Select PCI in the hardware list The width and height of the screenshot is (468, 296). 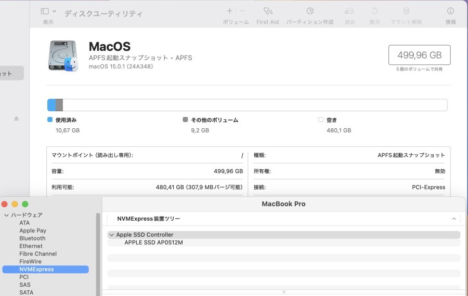point(24,277)
